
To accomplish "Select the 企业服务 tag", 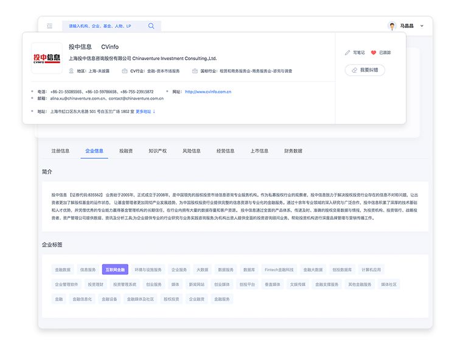I will point(179,270).
